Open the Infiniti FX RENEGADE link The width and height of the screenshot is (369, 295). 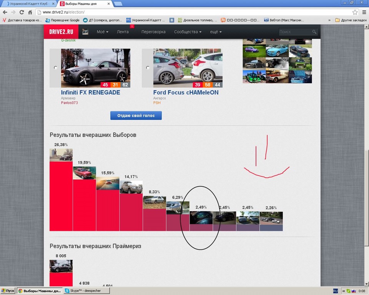click(x=91, y=93)
